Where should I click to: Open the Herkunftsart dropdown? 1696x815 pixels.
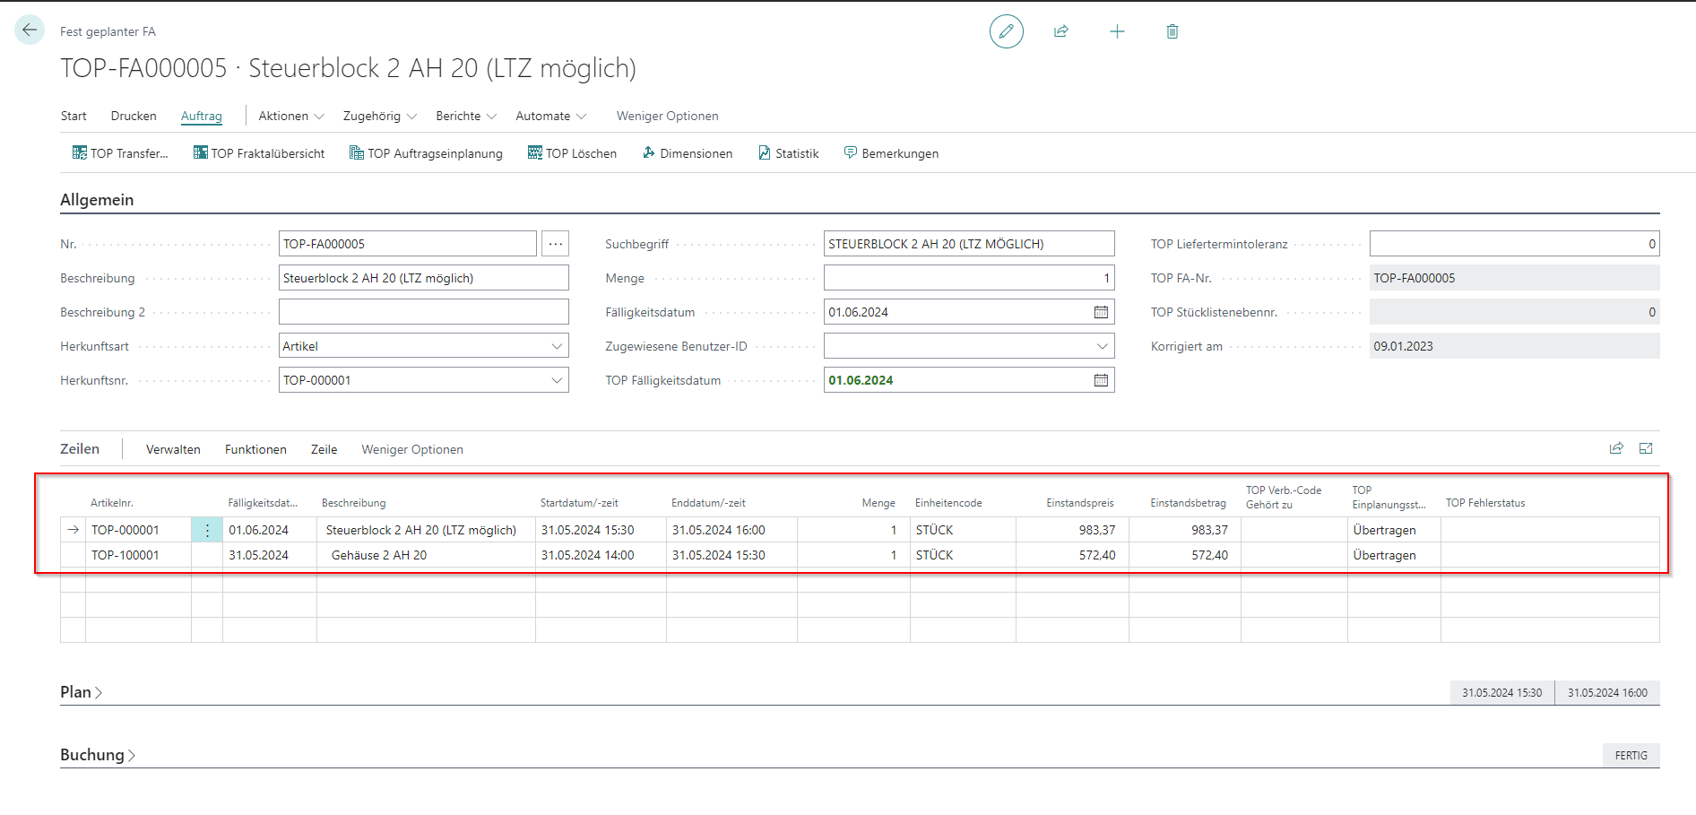click(x=557, y=346)
